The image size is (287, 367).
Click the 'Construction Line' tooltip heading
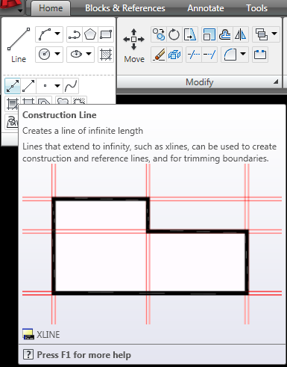pyautogui.click(x=60, y=115)
